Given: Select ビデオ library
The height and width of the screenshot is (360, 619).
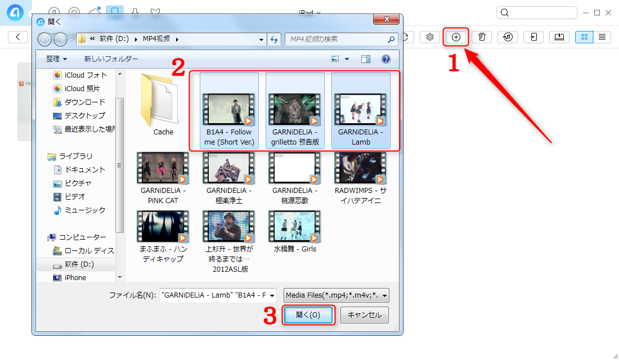Looking at the screenshot, I should pyautogui.click(x=69, y=196).
